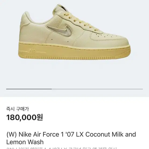Image resolution: width=149 pixels, height=149 pixels.
Task: Click the (W) women's prefix in the title
Action: [x=12, y=134]
